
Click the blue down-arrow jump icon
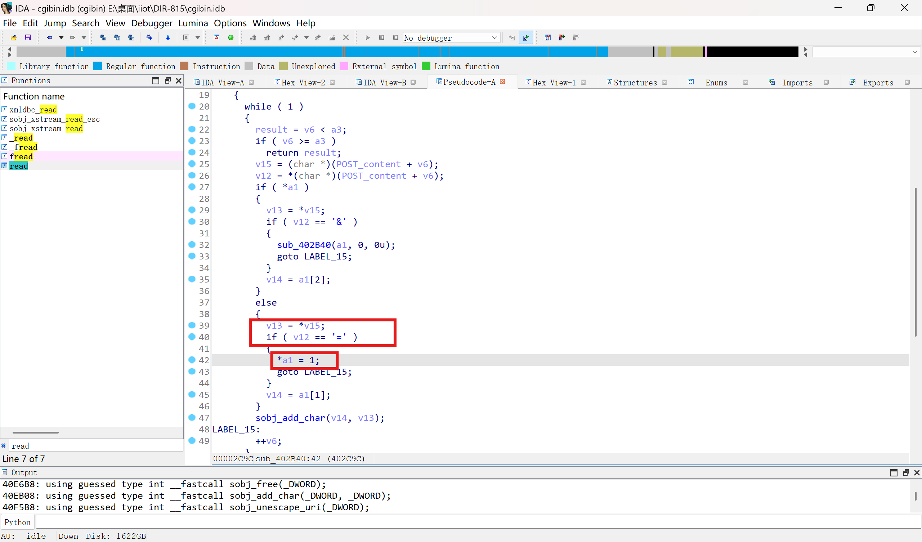[x=168, y=37]
